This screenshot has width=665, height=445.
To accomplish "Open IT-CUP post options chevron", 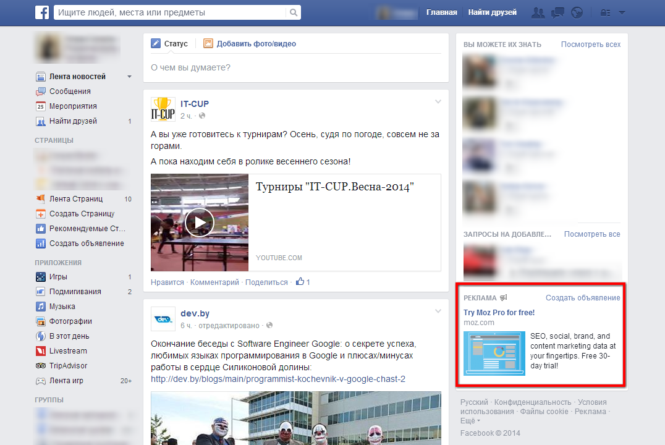I will (x=438, y=102).
